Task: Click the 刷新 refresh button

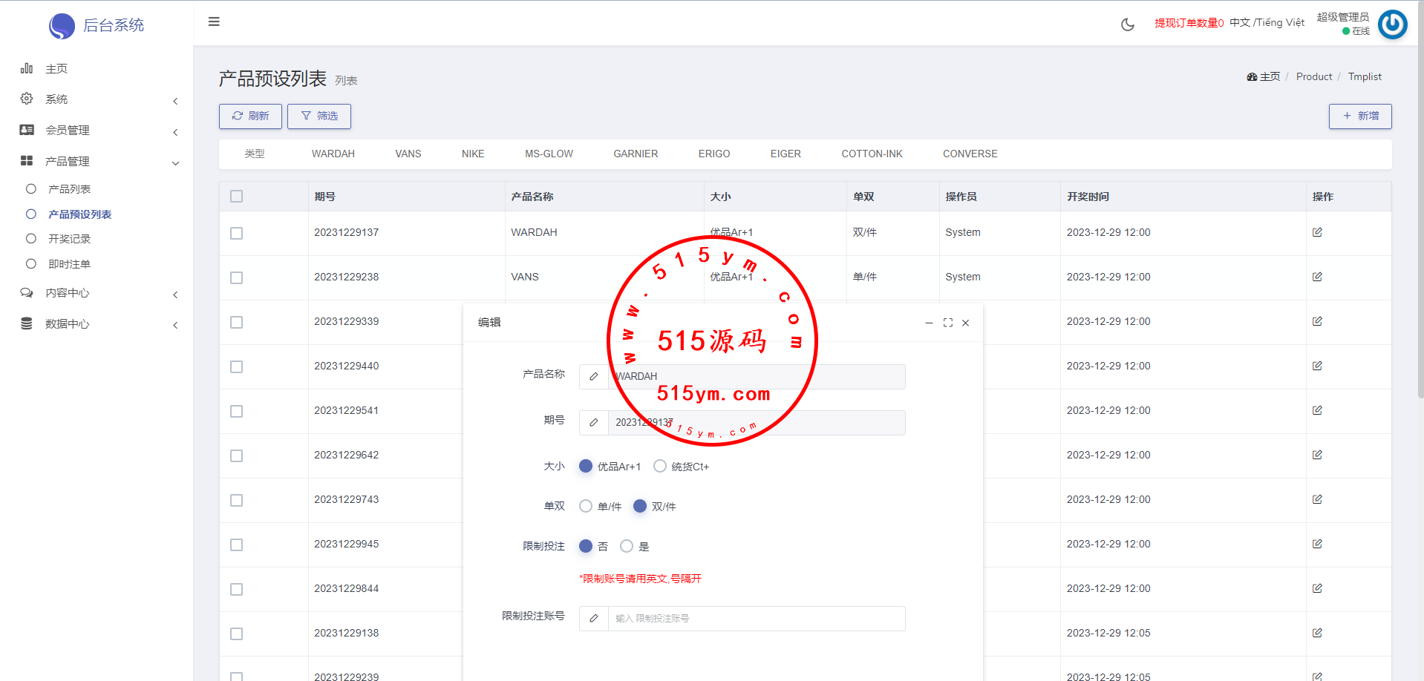Action: click(250, 116)
